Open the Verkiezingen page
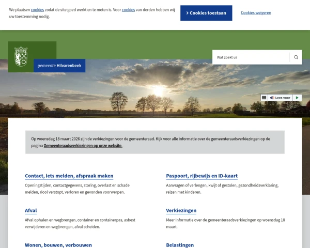The image size is (310, 248). click(181, 210)
